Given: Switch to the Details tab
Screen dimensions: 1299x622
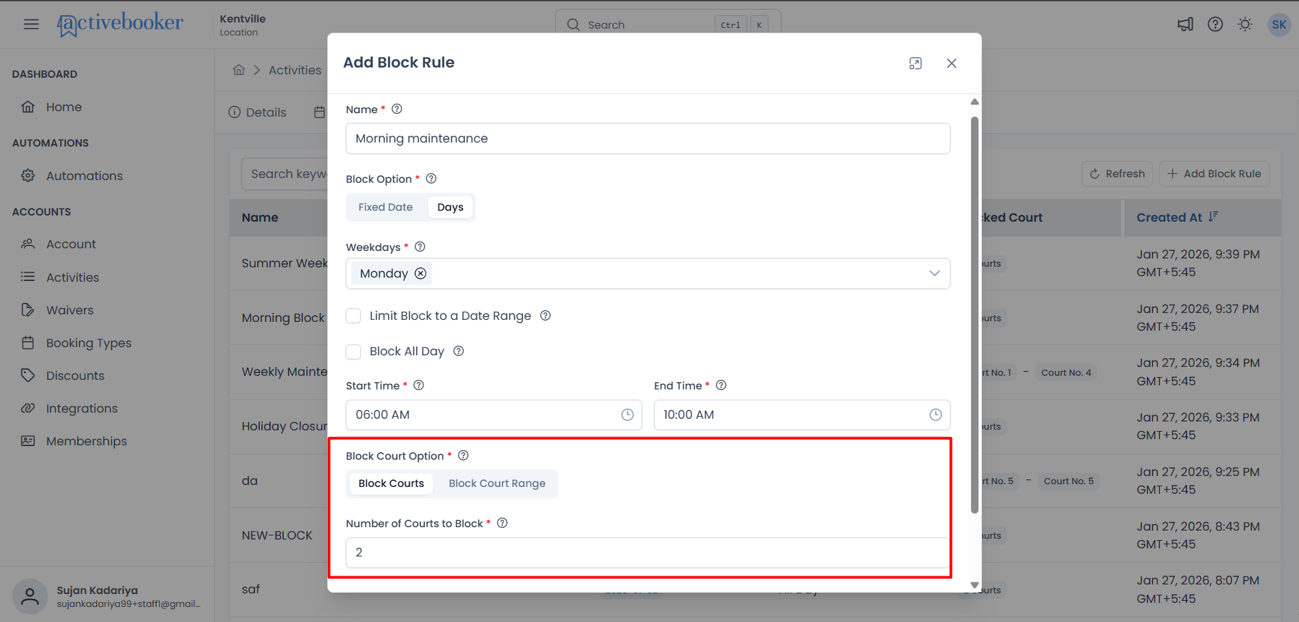Looking at the screenshot, I should pyautogui.click(x=258, y=113).
